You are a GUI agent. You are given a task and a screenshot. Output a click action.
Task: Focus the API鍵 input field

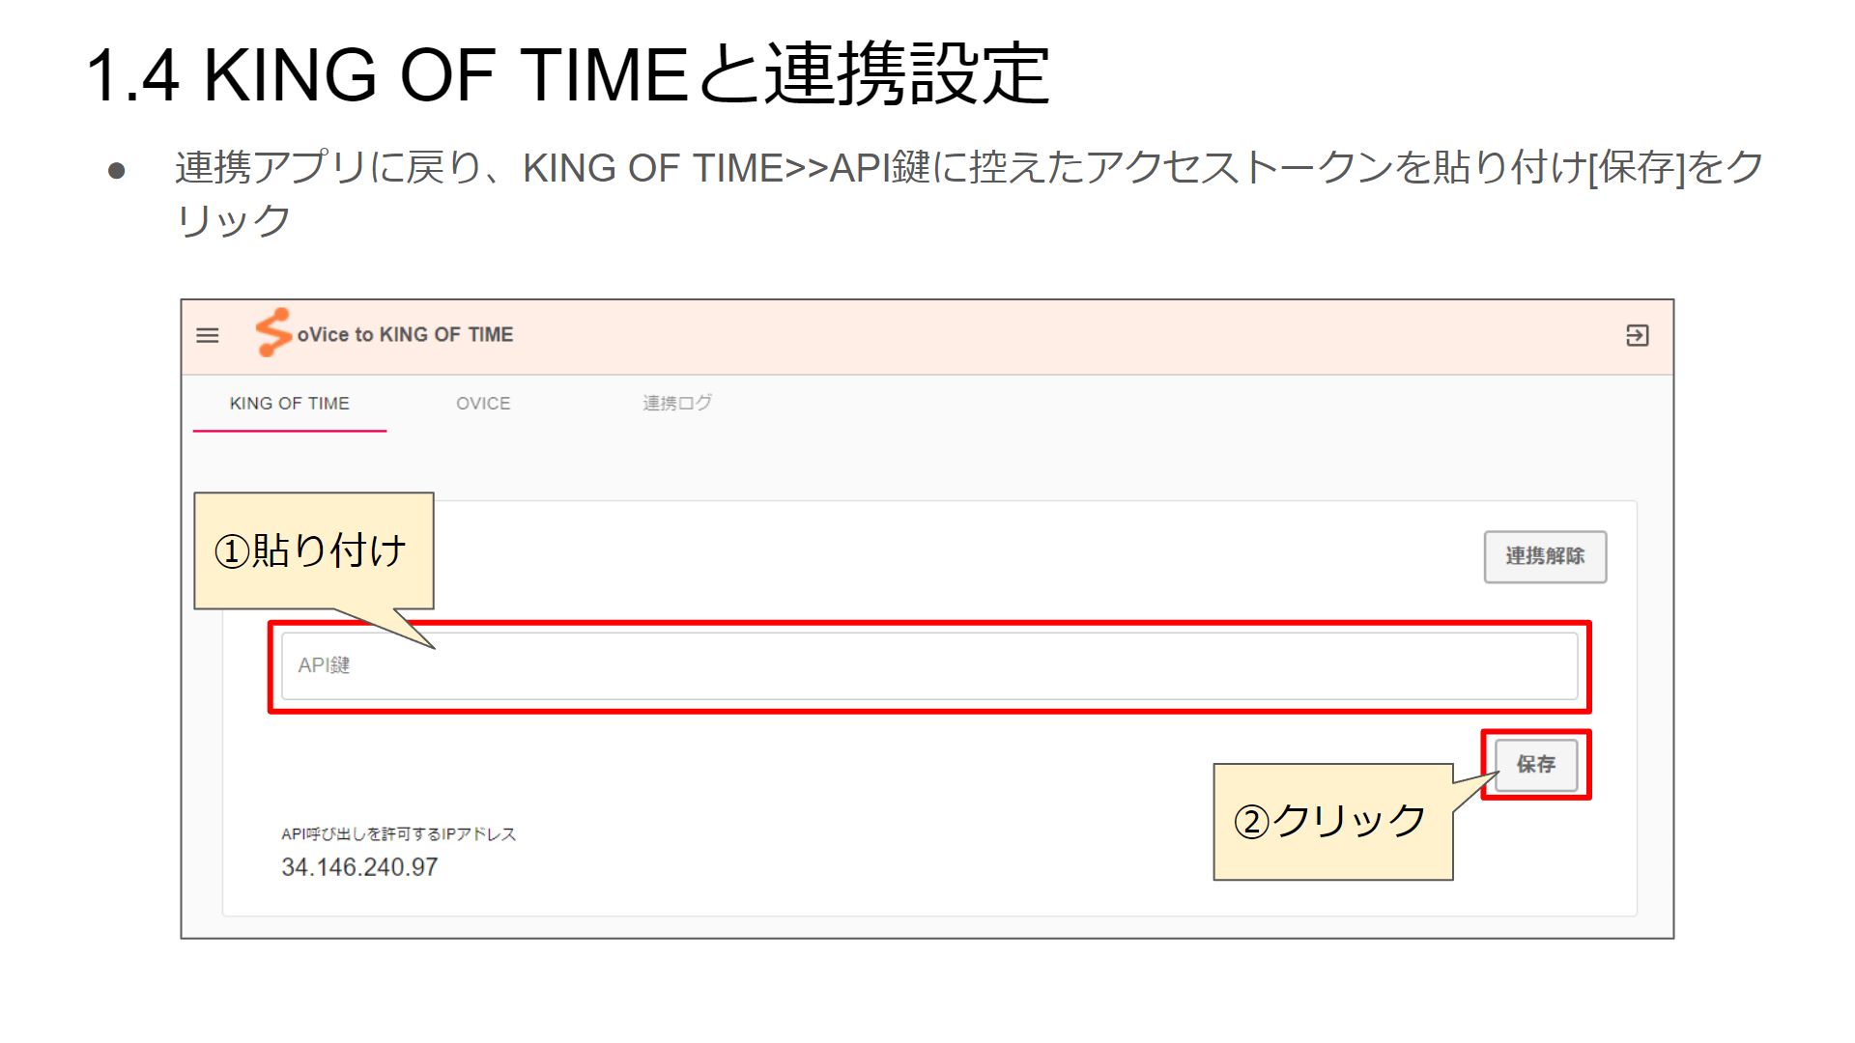(x=929, y=666)
